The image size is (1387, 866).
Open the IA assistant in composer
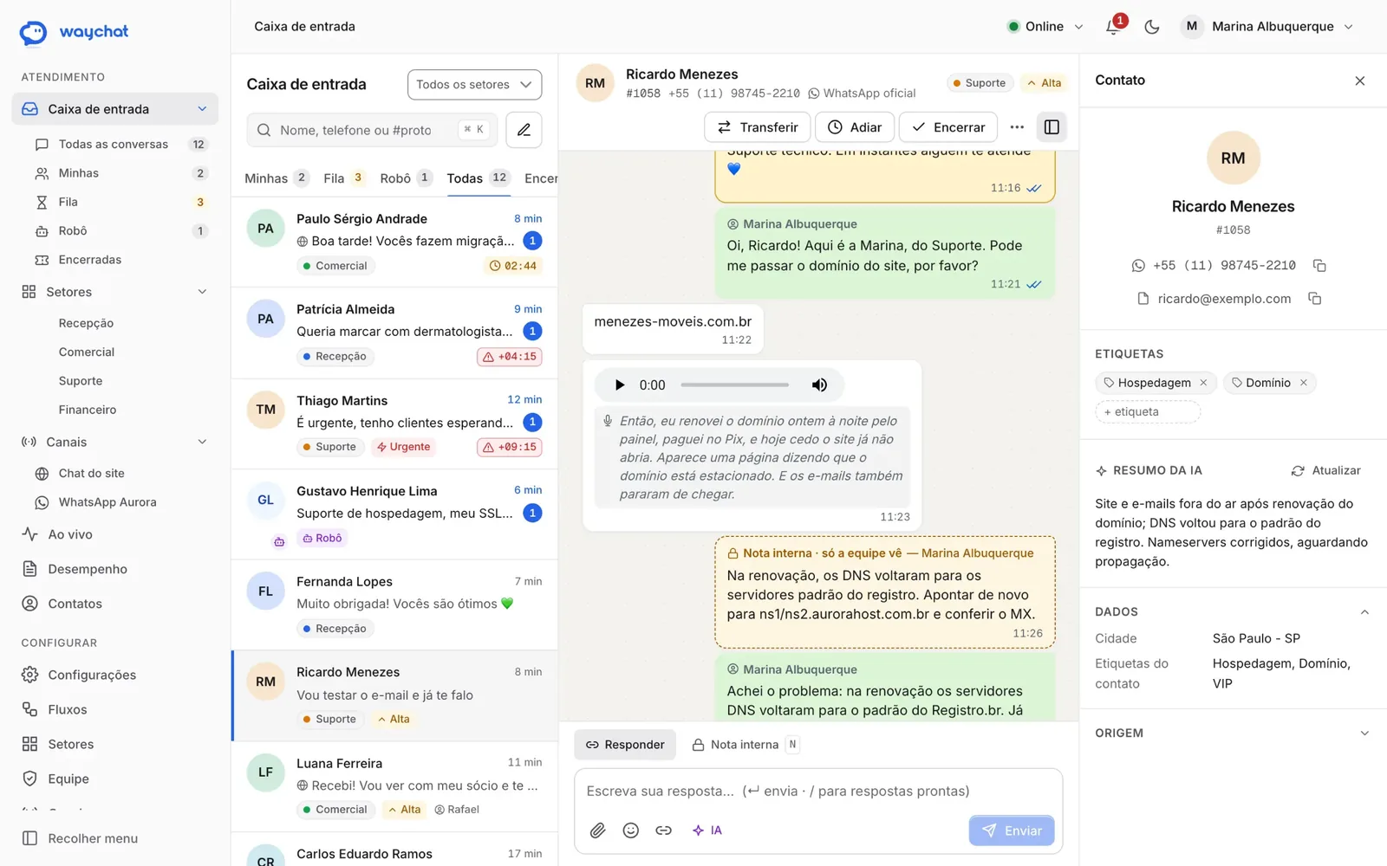707,830
